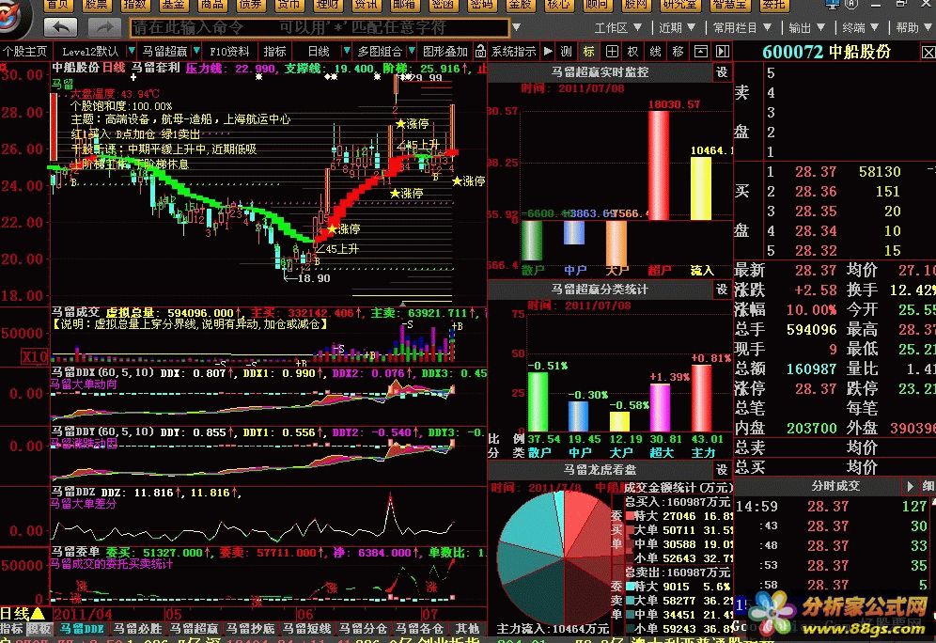Switch to the 马留抄底 bottom tab
This screenshot has height=643, width=936.
pos(250,628)
